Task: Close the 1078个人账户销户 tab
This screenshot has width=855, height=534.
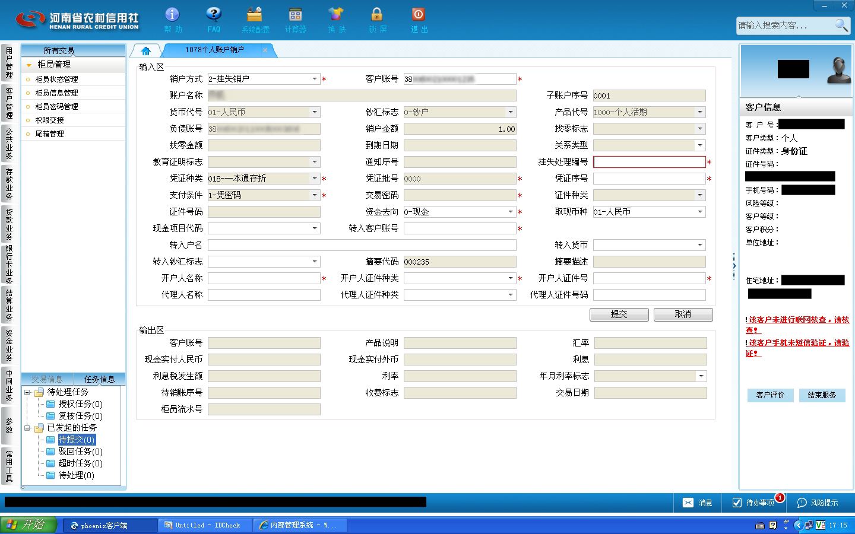Action: pyautogui.click(x=265, y=50)
